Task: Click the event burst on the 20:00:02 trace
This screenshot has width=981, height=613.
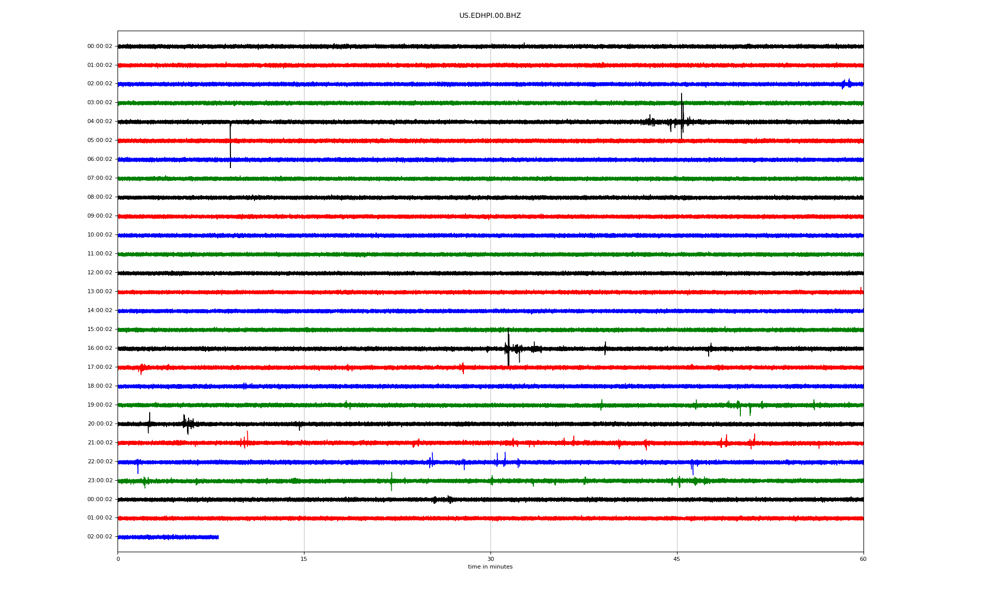Action: [188, 423]
